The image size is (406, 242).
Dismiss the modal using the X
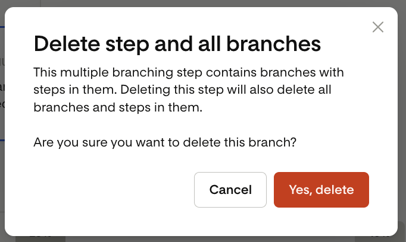click(377, 27)
